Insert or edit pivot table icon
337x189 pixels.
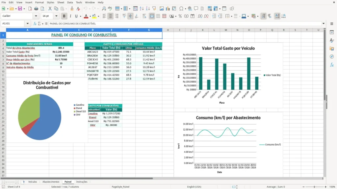point(174,9)
